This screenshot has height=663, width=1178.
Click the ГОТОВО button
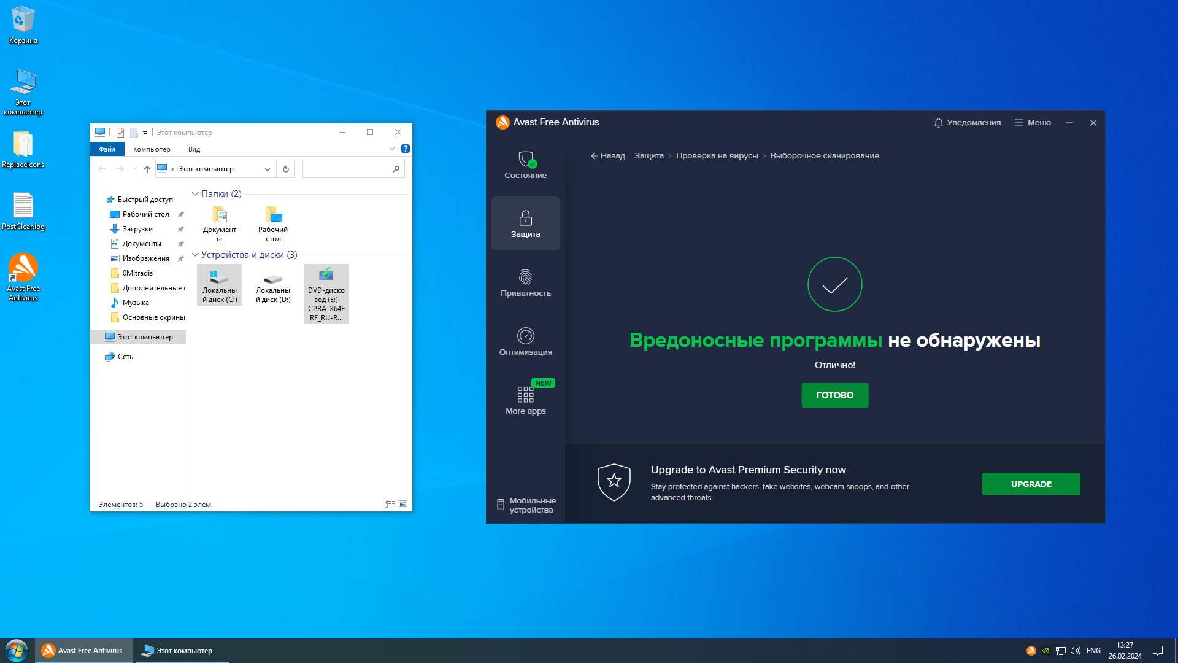point(834,395)
